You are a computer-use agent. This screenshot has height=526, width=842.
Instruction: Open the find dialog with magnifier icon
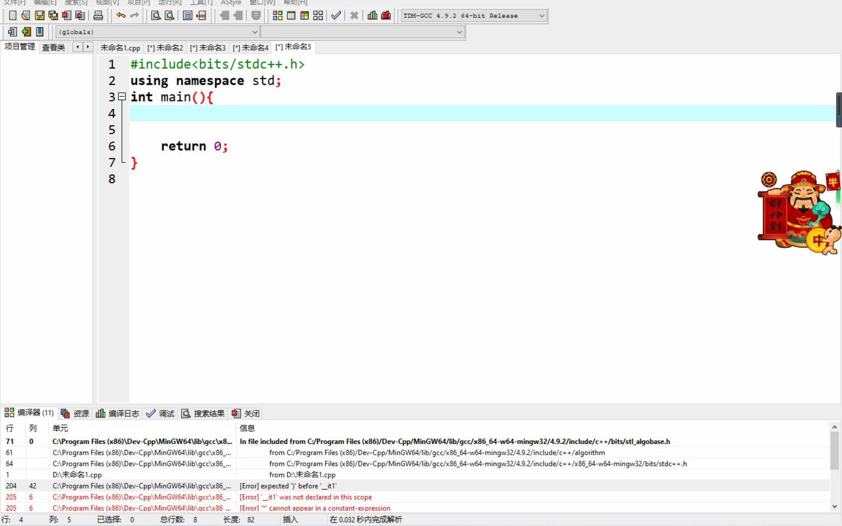155,16
